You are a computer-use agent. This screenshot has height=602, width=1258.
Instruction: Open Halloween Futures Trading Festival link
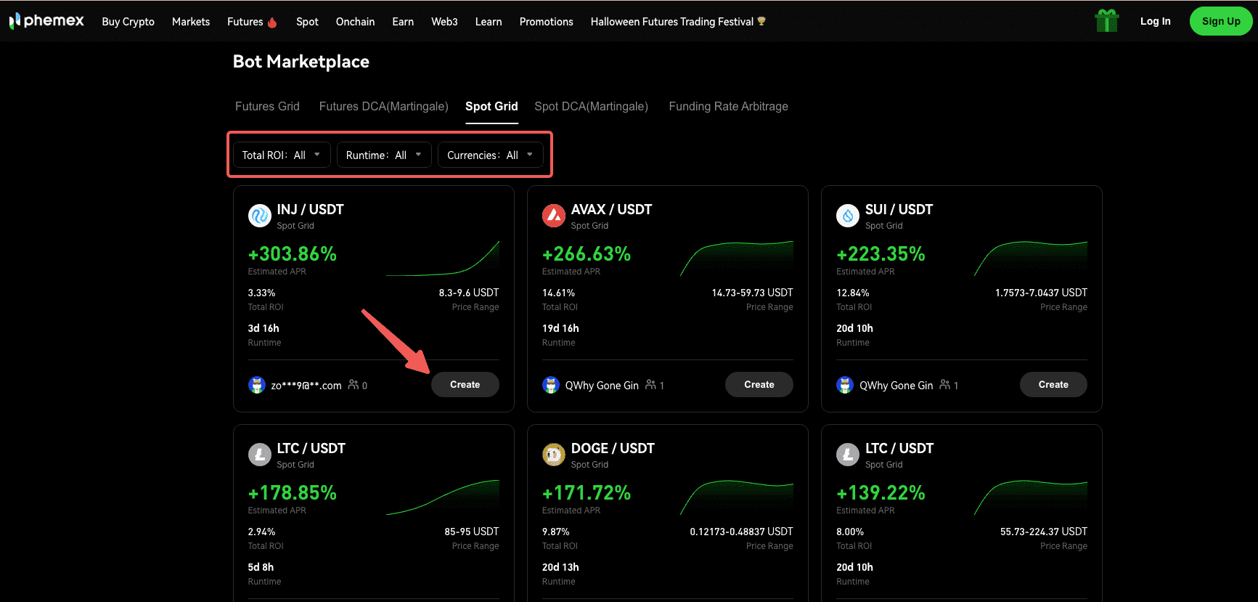(677, 22)
